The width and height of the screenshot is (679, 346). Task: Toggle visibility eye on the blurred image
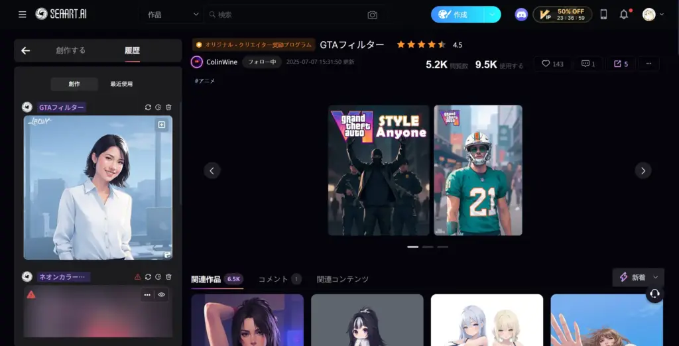coord(161,295)
